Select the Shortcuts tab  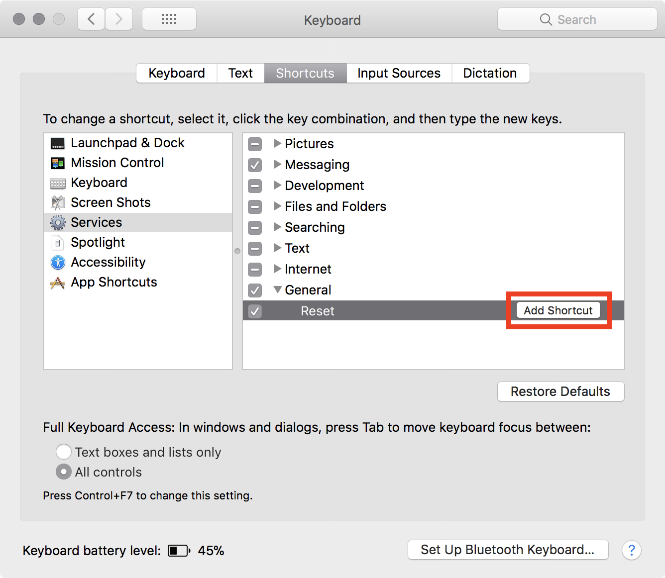pyautogui.click(x=305, y=73)
